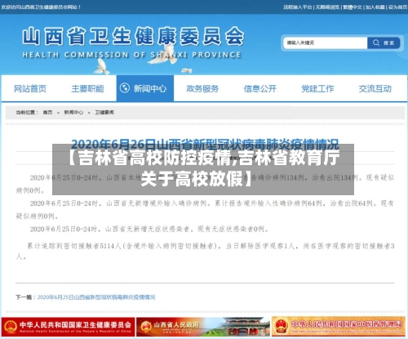Screen dimensions: 408x339
Task: Go to 新闻中心 in the breadcrumb
Action: click(x=73, y=112)
